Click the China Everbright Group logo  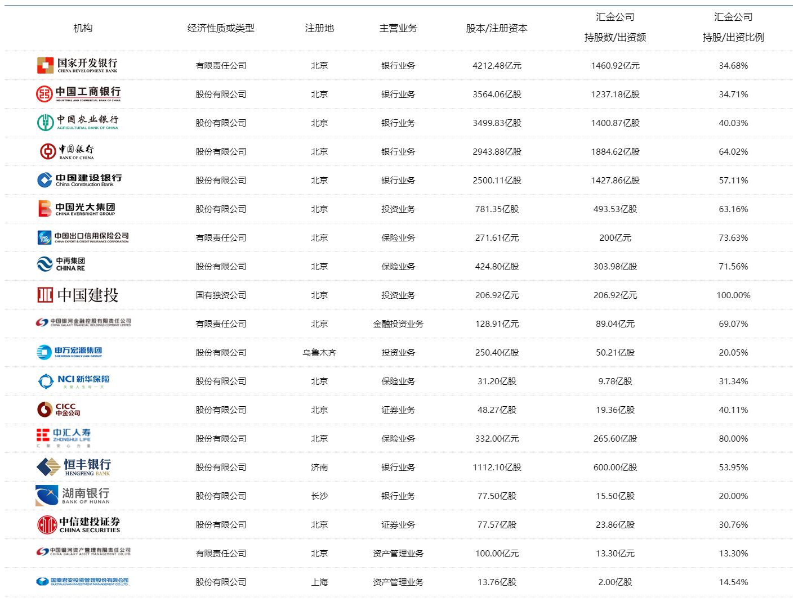tap(77, 209)
